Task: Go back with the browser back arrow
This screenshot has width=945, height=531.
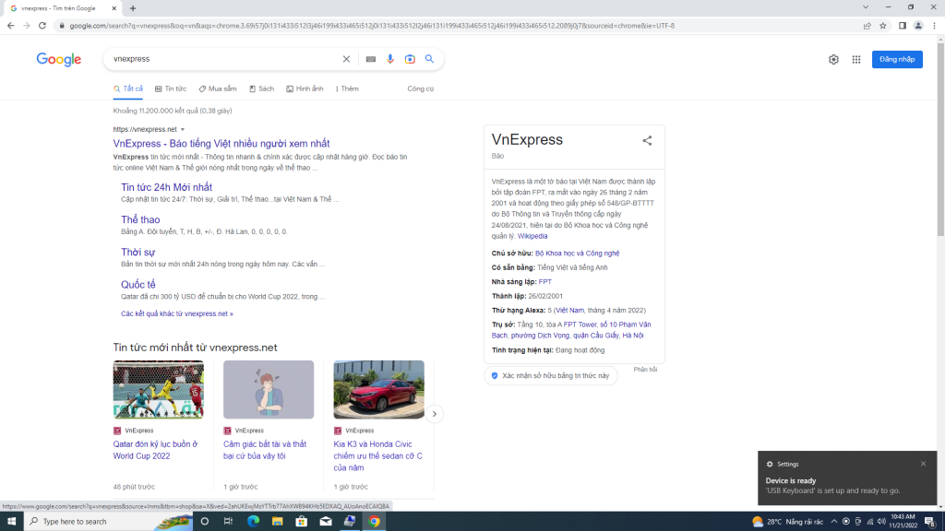Action: 10,26
